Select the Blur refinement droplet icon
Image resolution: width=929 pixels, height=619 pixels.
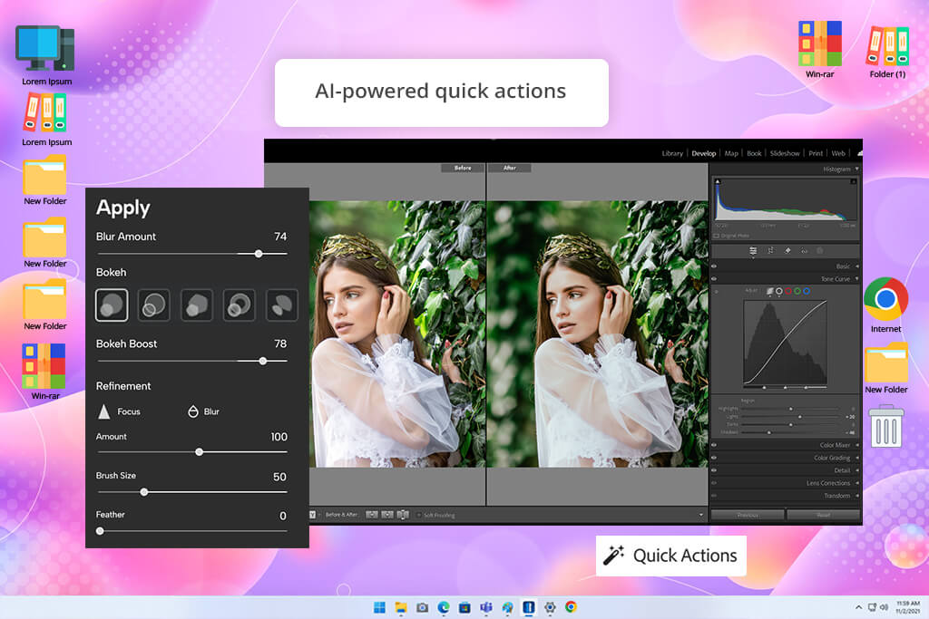coord(192,411)
